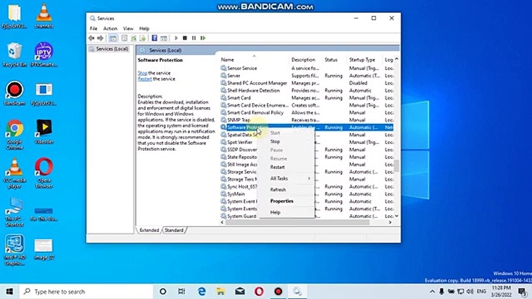The image size is (532, 299).
Task: Select Shell Hardware Detection service
Action: (x=306, y=91)
